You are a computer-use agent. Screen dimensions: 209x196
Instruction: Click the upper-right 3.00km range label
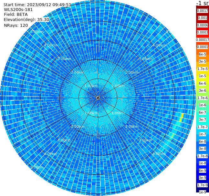tap(145, 59)
